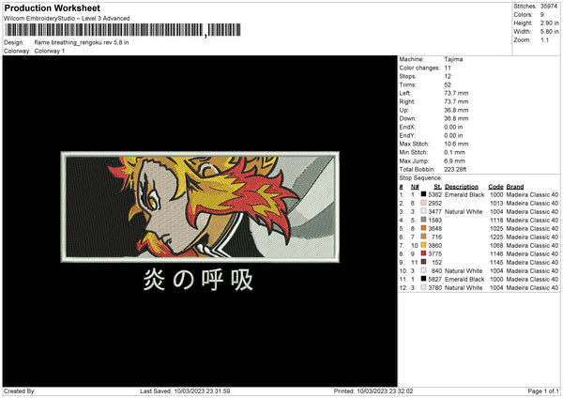Click the Stop Sequence heading
The image size is (563, 398).
point(420,177)
